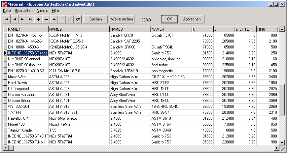Viewport: 287px width, 153px height.
Task: Go to previous record arrow
Action: 15,19
